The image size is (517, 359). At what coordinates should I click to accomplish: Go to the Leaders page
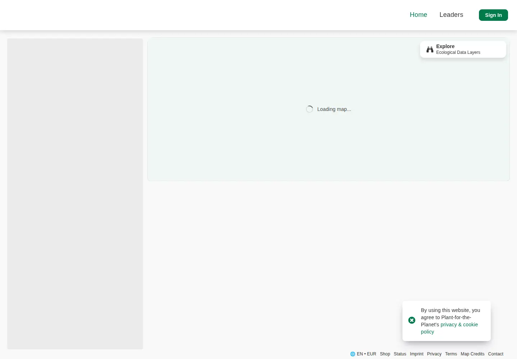tap(451, 15)
